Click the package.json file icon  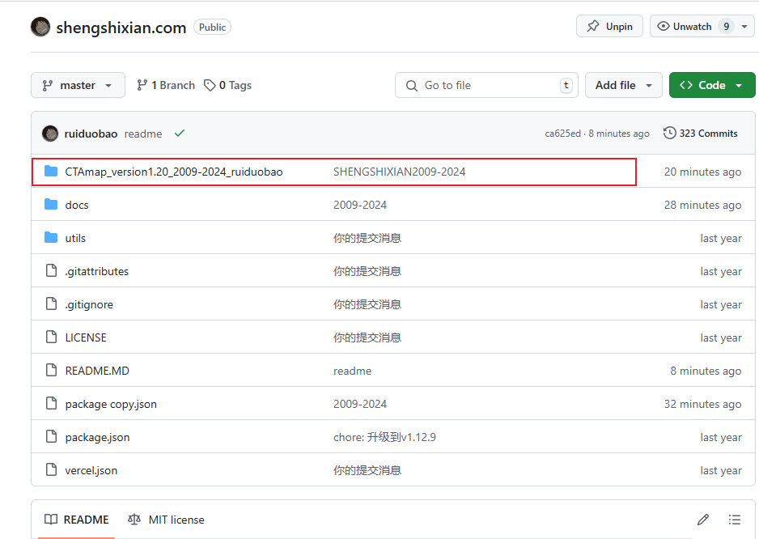51,436
